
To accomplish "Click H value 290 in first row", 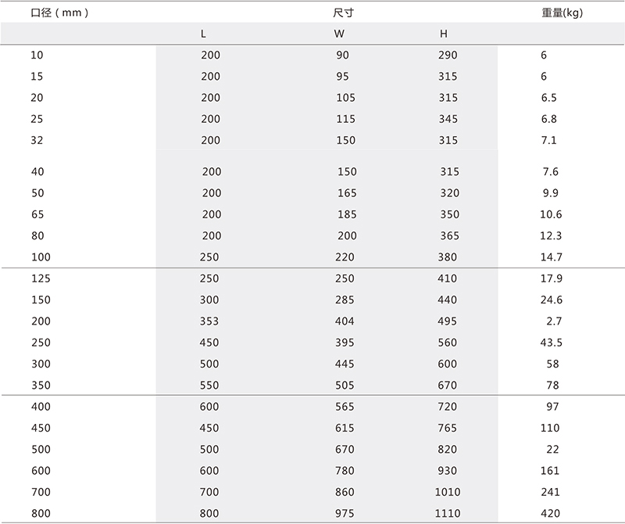I will (448, 55).
